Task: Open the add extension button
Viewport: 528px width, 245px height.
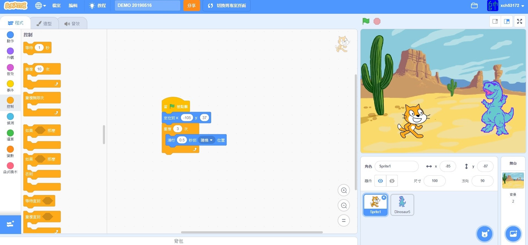Action: point(10,224)
